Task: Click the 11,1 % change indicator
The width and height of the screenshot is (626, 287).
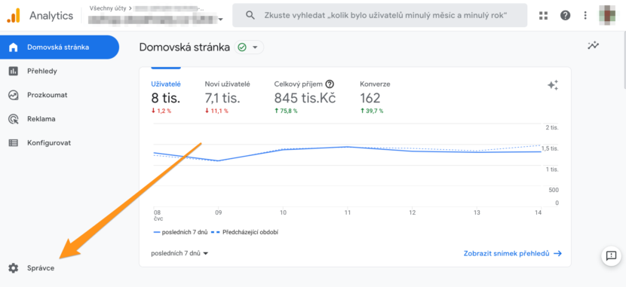Action: point(216,111)
